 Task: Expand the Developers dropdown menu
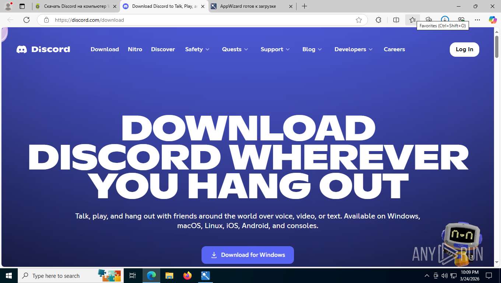click(354, 49)
